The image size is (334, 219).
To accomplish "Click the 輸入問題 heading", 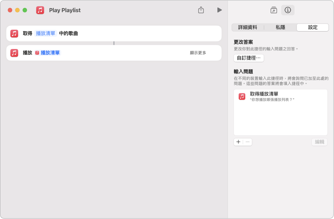I will click(x=243, y=72).
